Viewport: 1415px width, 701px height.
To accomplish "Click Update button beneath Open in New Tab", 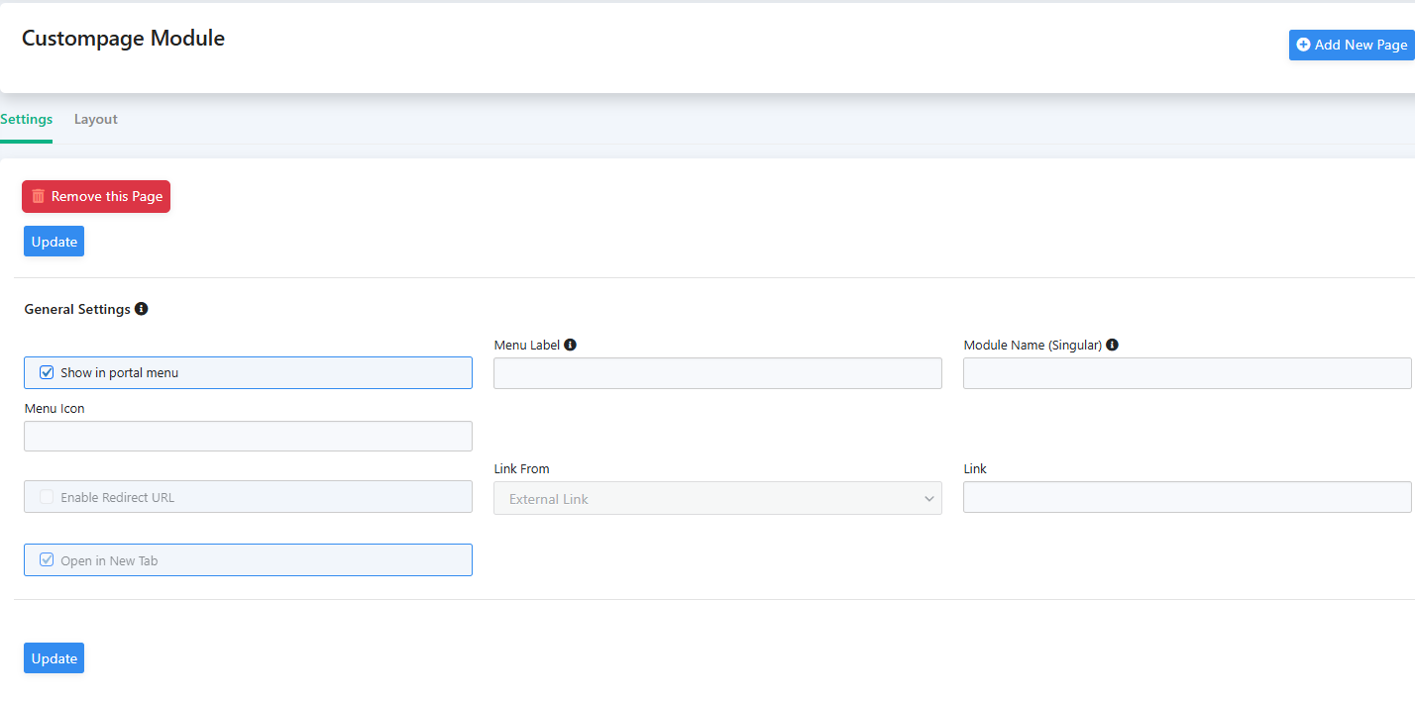I will pos(54,658).
